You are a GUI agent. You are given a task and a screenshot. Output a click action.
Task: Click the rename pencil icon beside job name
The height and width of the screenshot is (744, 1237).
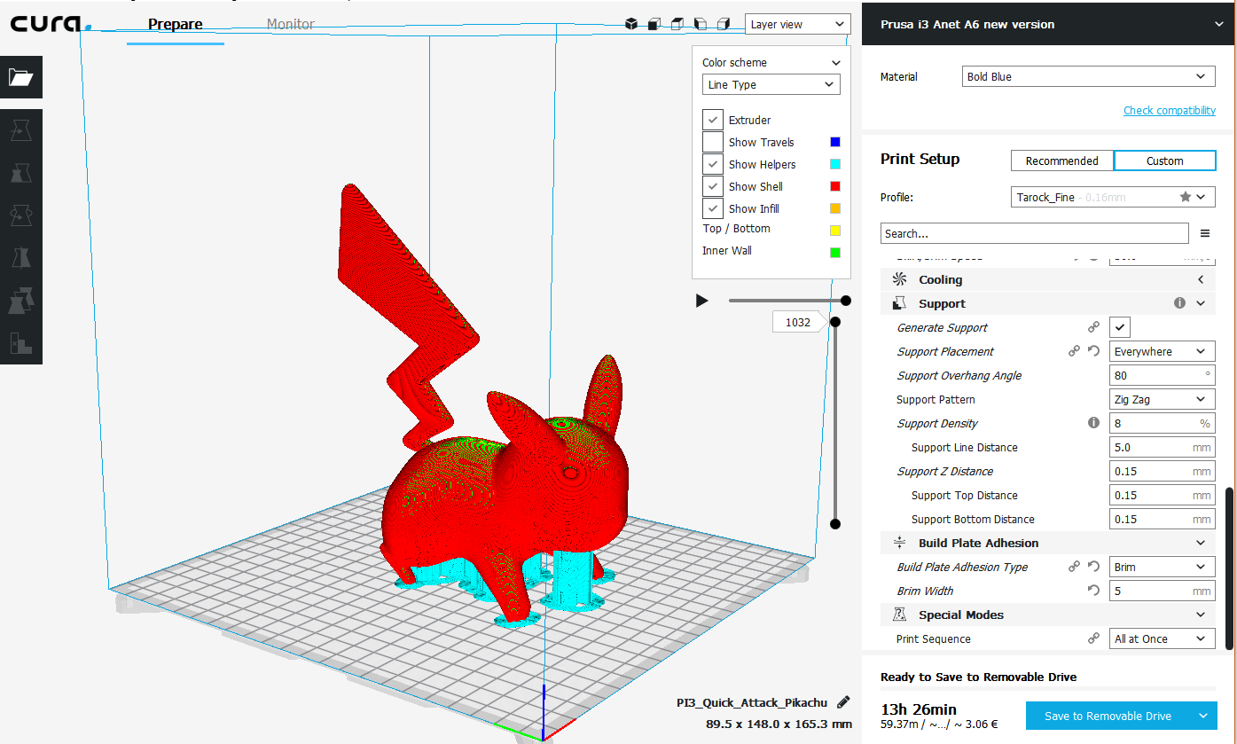843,702
